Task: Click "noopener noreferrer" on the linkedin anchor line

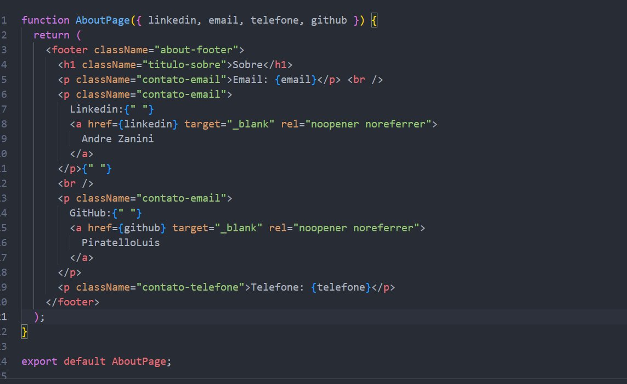Action: point(368,124)
